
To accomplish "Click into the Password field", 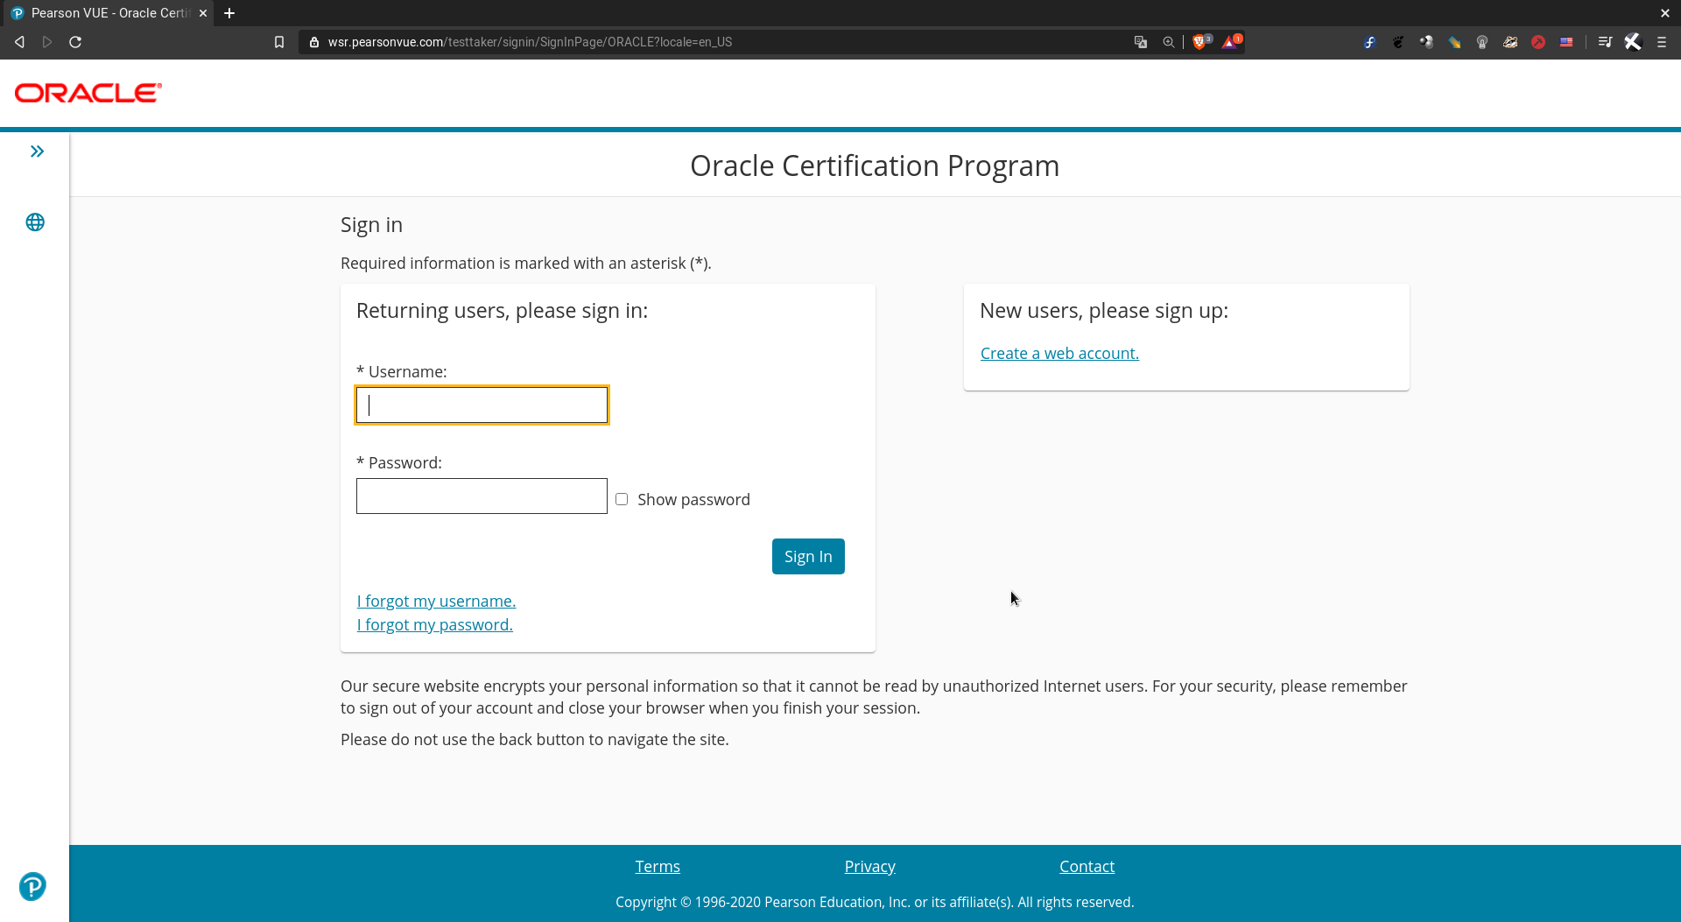I will click(482, 496).
